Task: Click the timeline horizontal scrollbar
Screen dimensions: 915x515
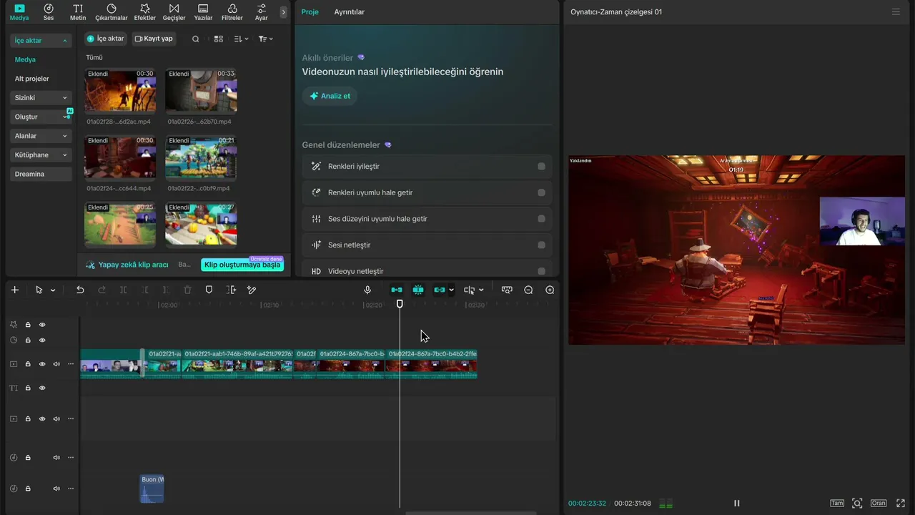Action: (470, 512)
